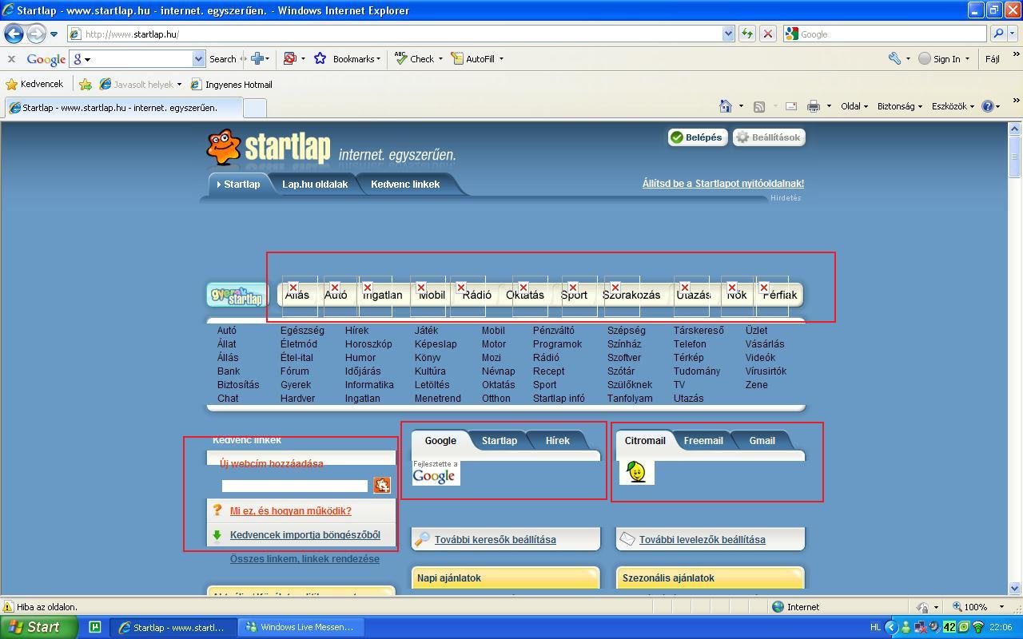Click the add-to-favorites-bar star icon

click(x=86, y=84)
